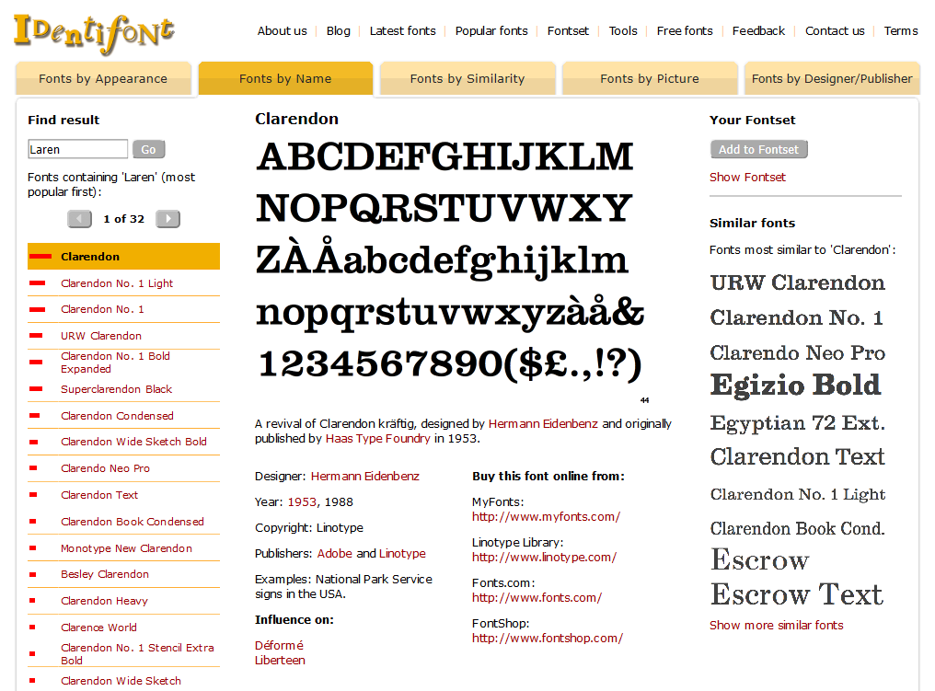The width and height of the screenshot is (935, 691).
Task: Go to next font result arrow
Action: pyautogui.click(x=167, y=219)
